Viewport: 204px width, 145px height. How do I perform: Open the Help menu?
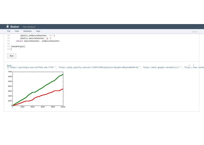(x=38, y=31)
